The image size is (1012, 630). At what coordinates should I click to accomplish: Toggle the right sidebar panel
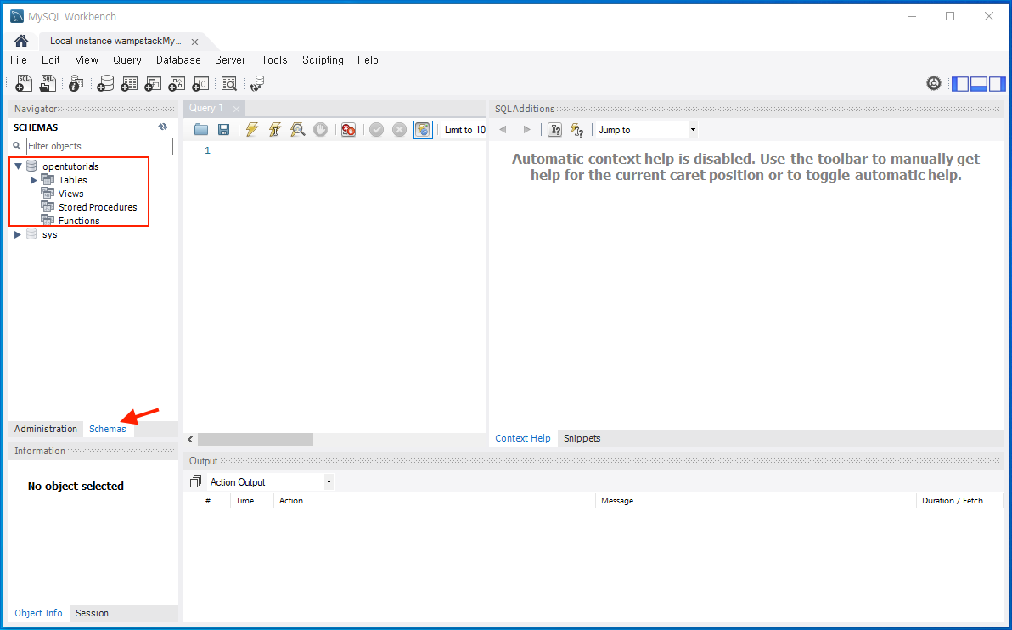(x=998, y=84)
